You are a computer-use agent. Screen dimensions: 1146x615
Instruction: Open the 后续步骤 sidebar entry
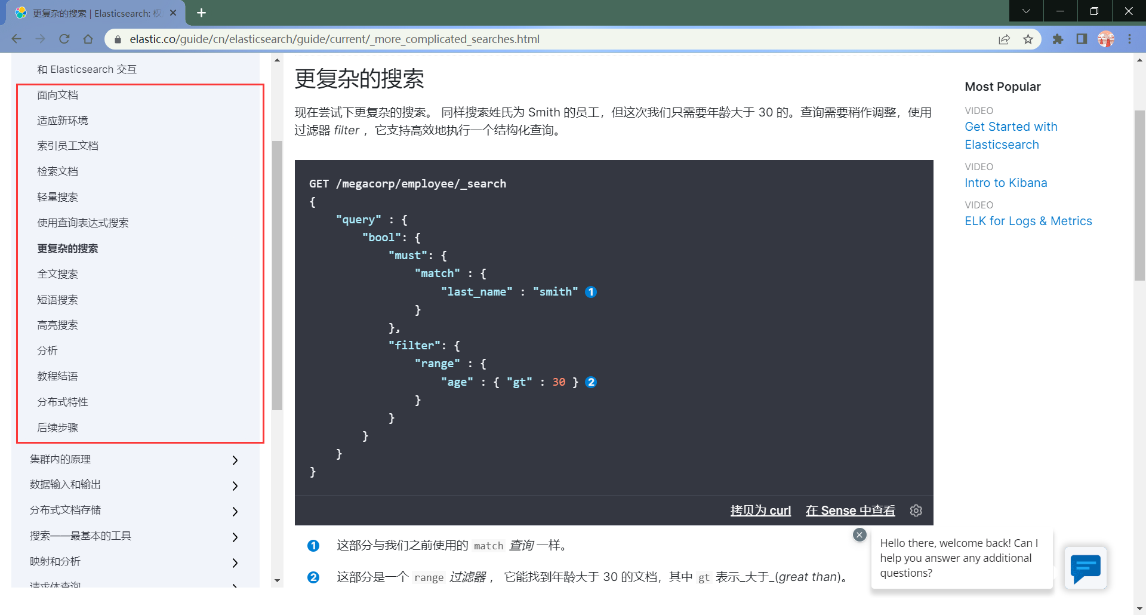57,428
